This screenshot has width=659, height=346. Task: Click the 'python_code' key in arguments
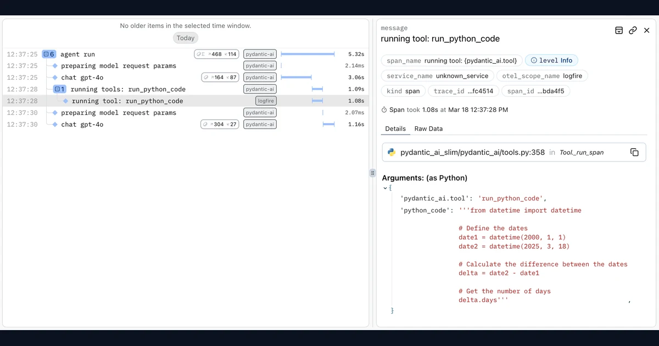(x=426, y=210)
